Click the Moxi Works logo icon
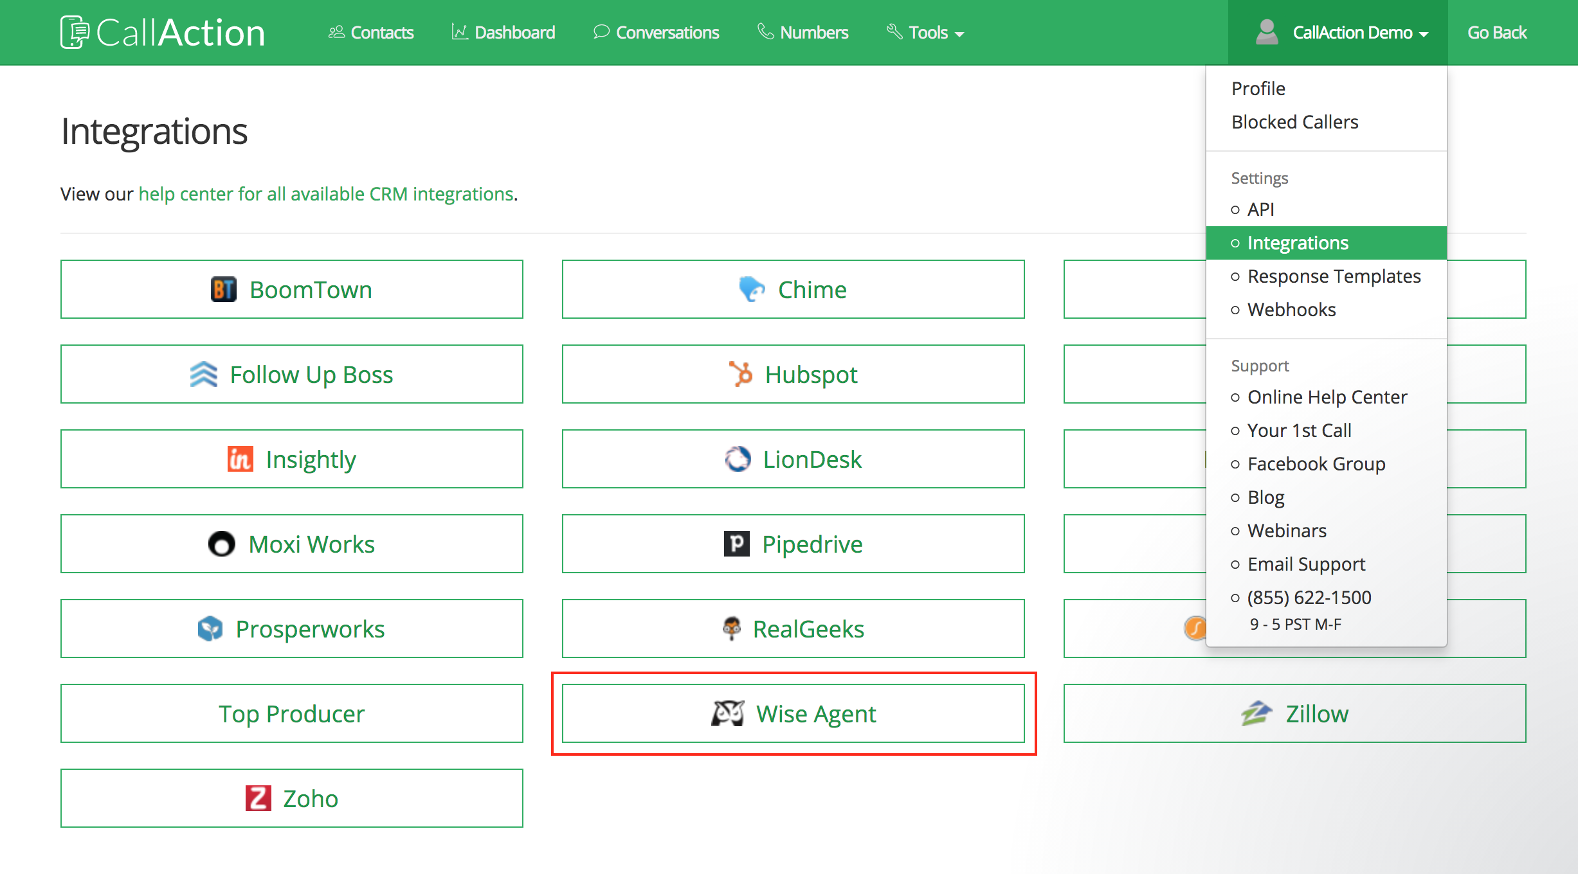This screenshot has height=874, width=1578. point(222,544)
